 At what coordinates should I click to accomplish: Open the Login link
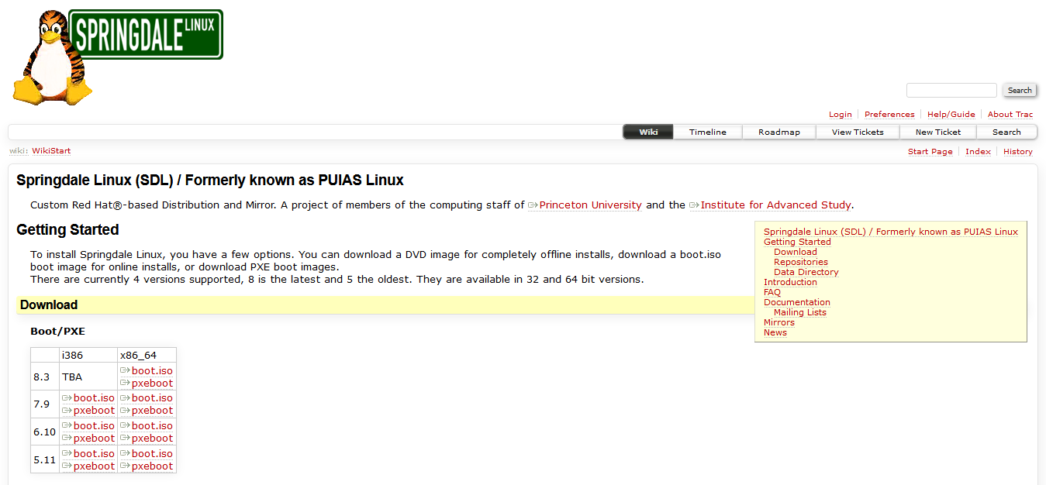pyautogui.click(x=840, y=114)
